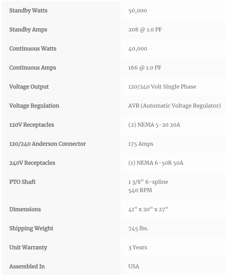
Task: Select the 50,000 standby watts value
Action: pos(138,11)
